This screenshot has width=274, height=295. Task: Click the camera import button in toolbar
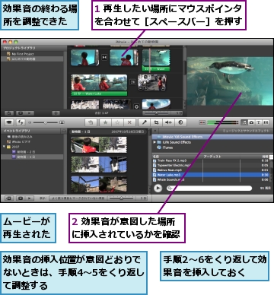9,122
